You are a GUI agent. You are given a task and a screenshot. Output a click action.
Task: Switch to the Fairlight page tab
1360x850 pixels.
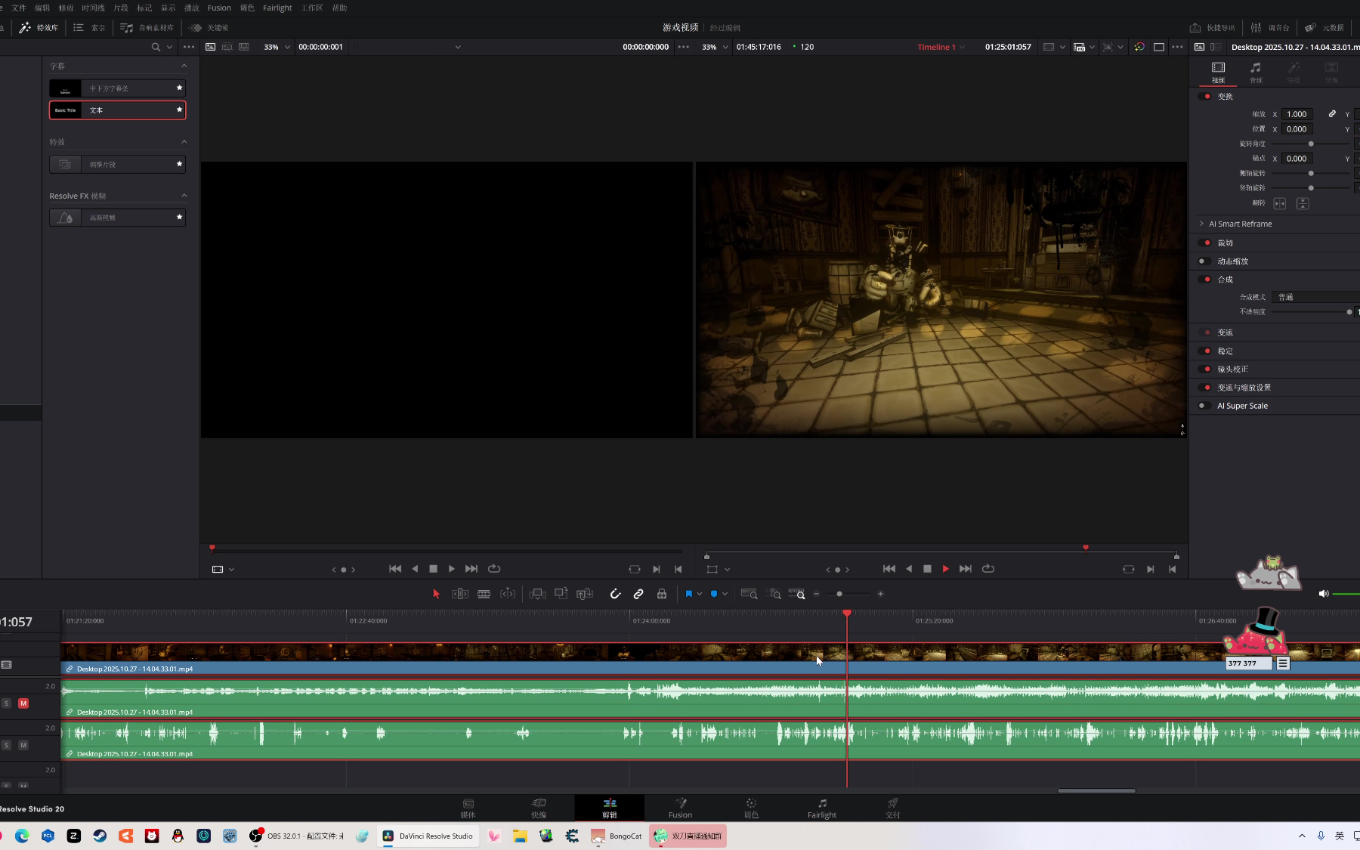point(821,808)
